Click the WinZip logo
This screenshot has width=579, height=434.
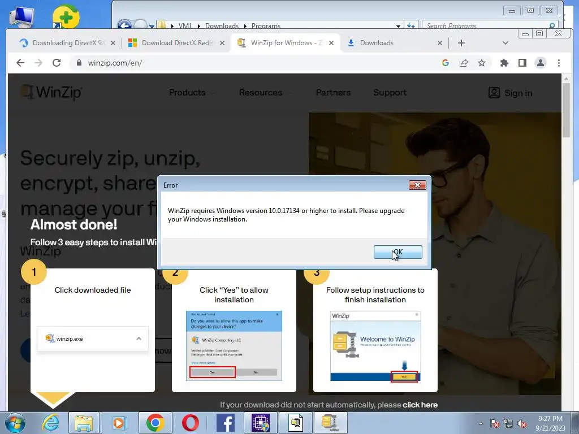pos(51,92)
